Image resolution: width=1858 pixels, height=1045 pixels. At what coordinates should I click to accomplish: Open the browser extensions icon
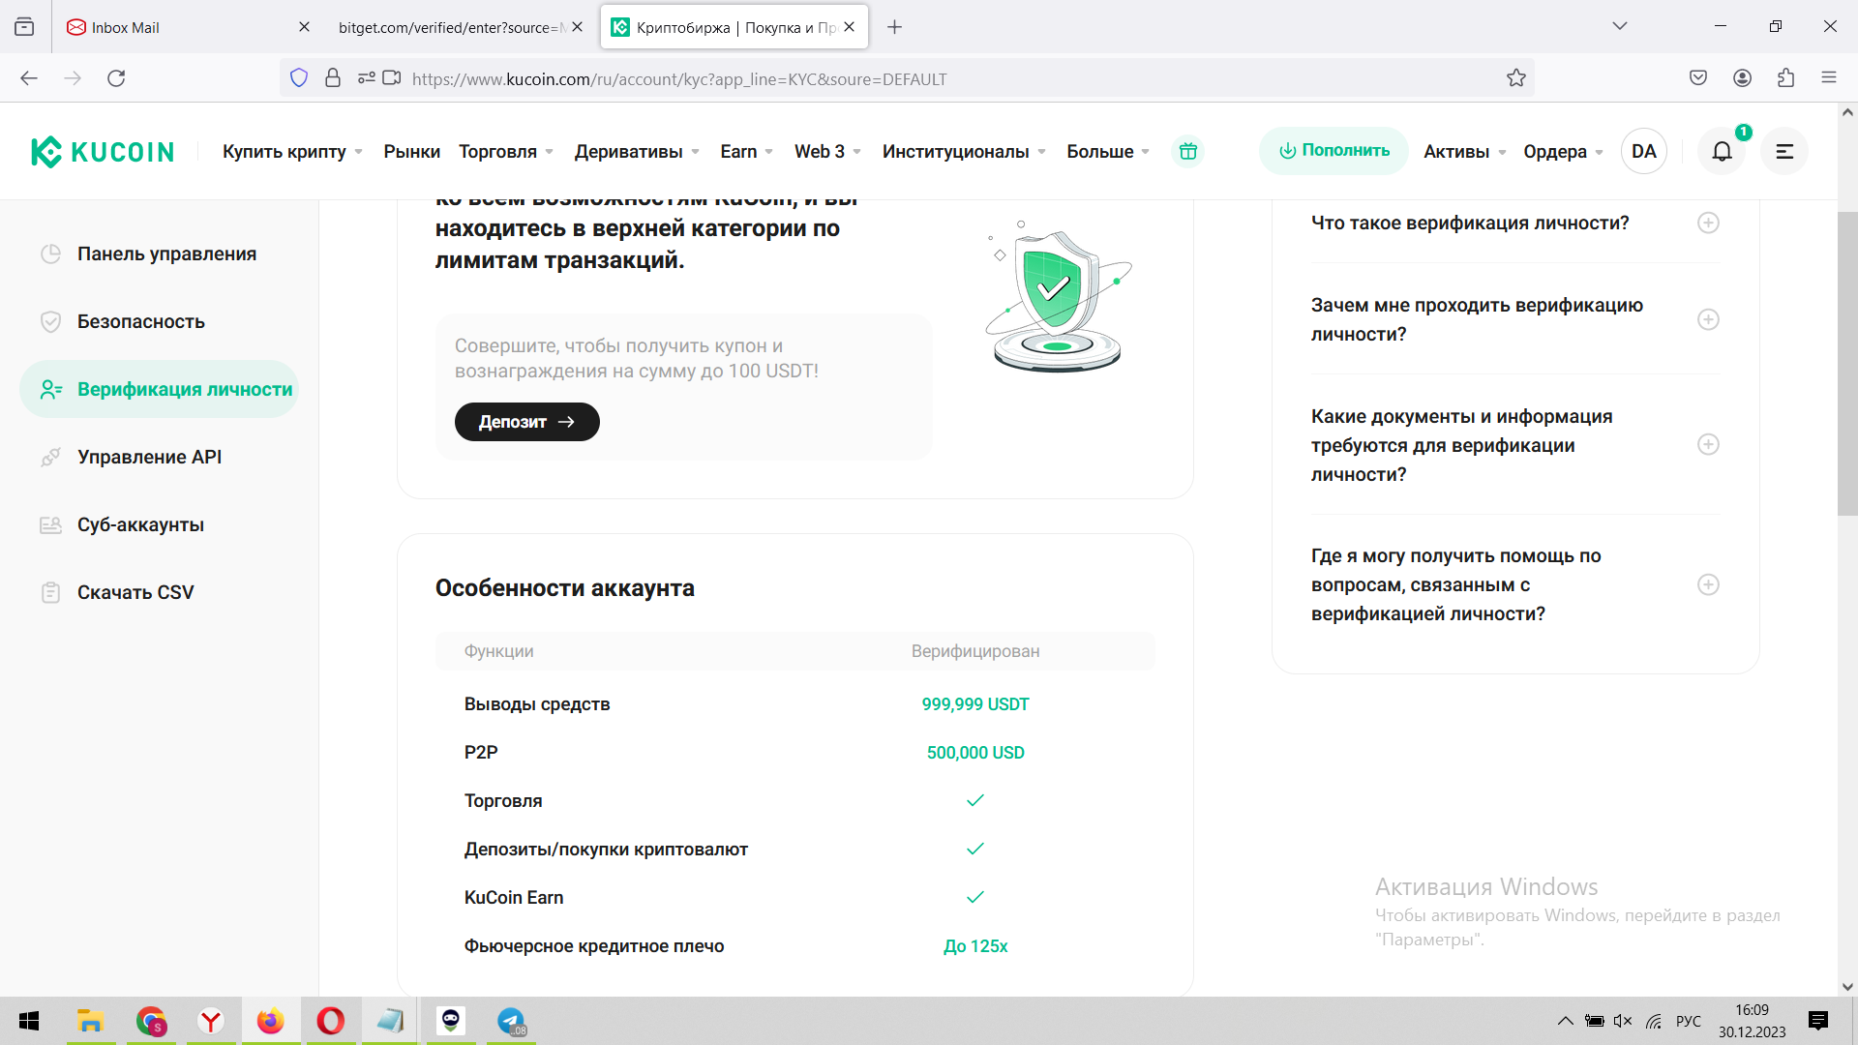tap(1785, 78)
